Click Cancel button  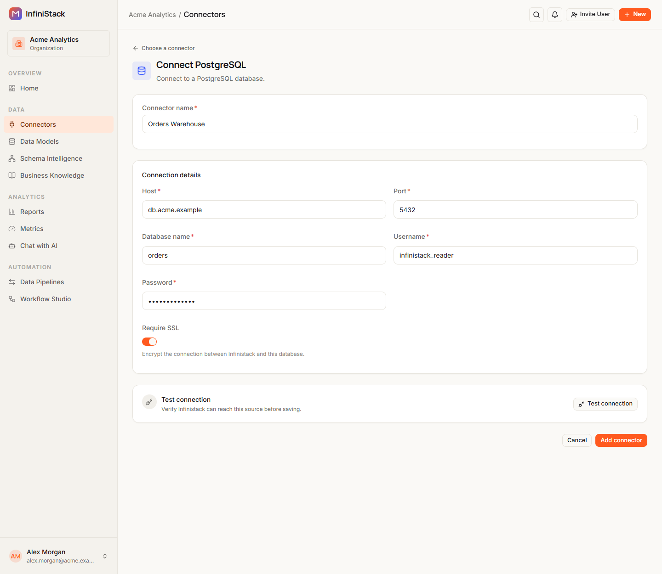coord(577,440)
